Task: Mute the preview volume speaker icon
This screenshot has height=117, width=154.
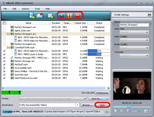Action: pos(128,111)
